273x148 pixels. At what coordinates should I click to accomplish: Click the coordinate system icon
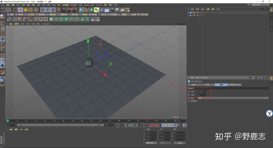tap(58, 10)
